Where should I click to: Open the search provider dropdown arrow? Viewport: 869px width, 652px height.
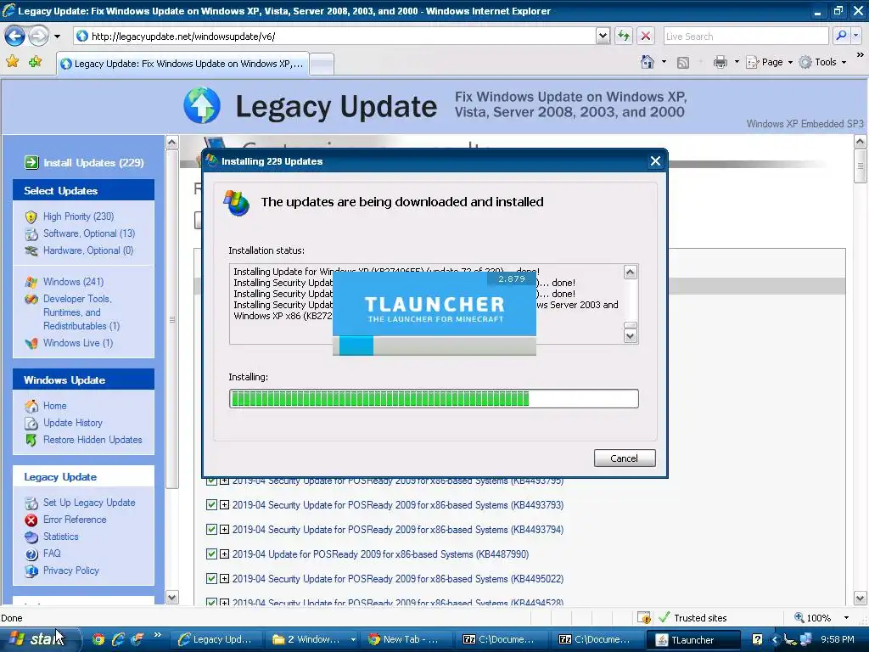click(855, 36)
